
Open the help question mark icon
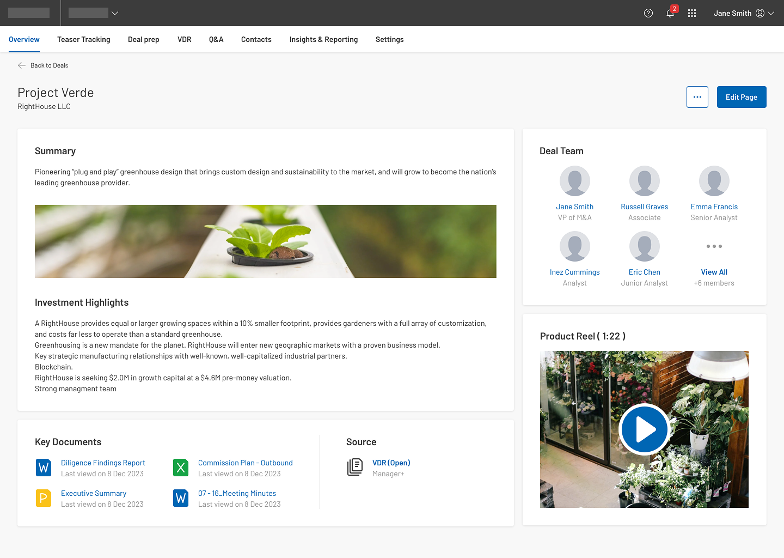point(648,13)
